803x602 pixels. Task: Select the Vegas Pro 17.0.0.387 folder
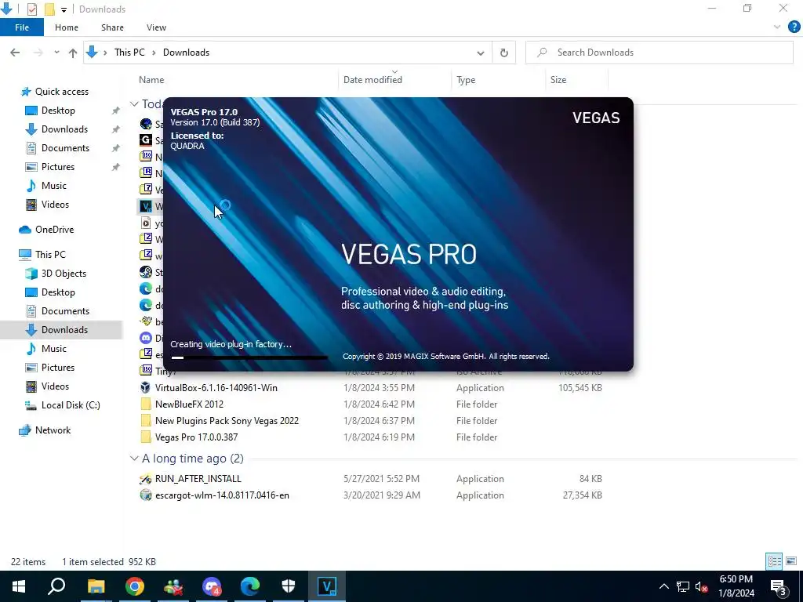tap(196, 437)
